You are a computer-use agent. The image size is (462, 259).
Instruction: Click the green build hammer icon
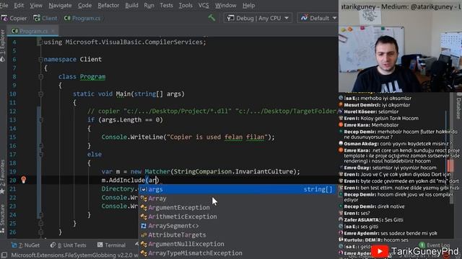click(212, 18)
